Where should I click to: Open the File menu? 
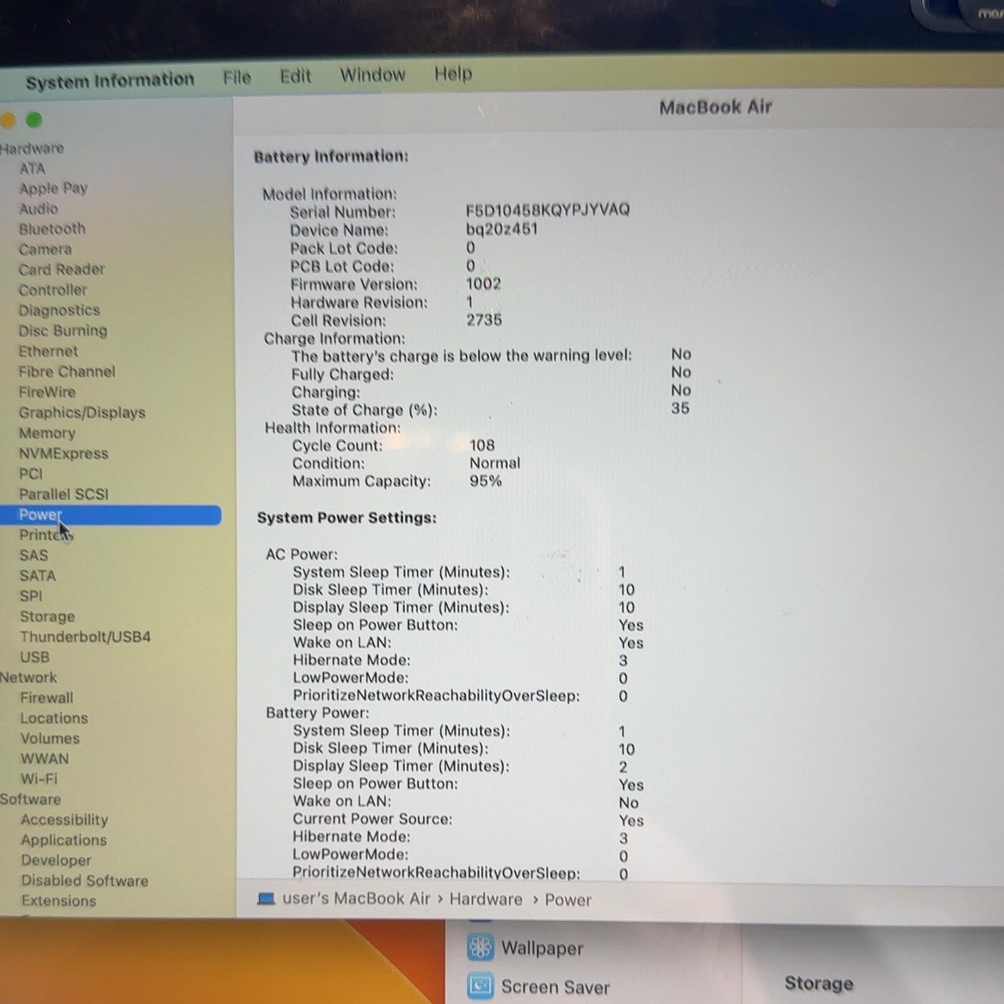[237, 78]
